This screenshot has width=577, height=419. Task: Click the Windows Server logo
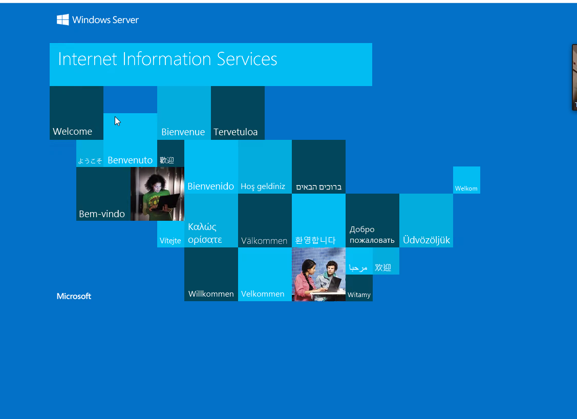point(98,20)
